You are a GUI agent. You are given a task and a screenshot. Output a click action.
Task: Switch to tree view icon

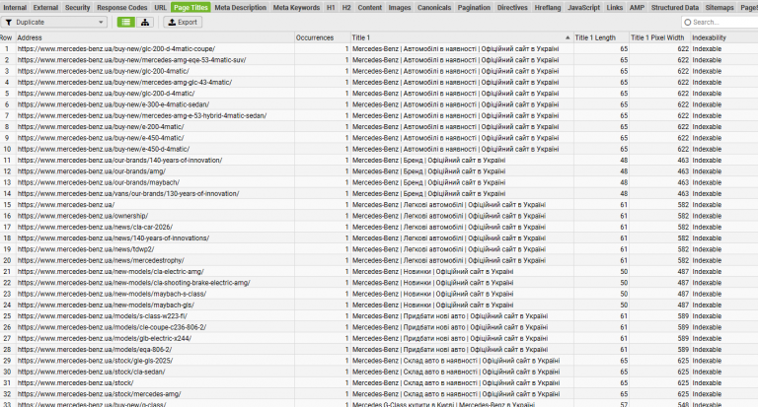[145, 23]
